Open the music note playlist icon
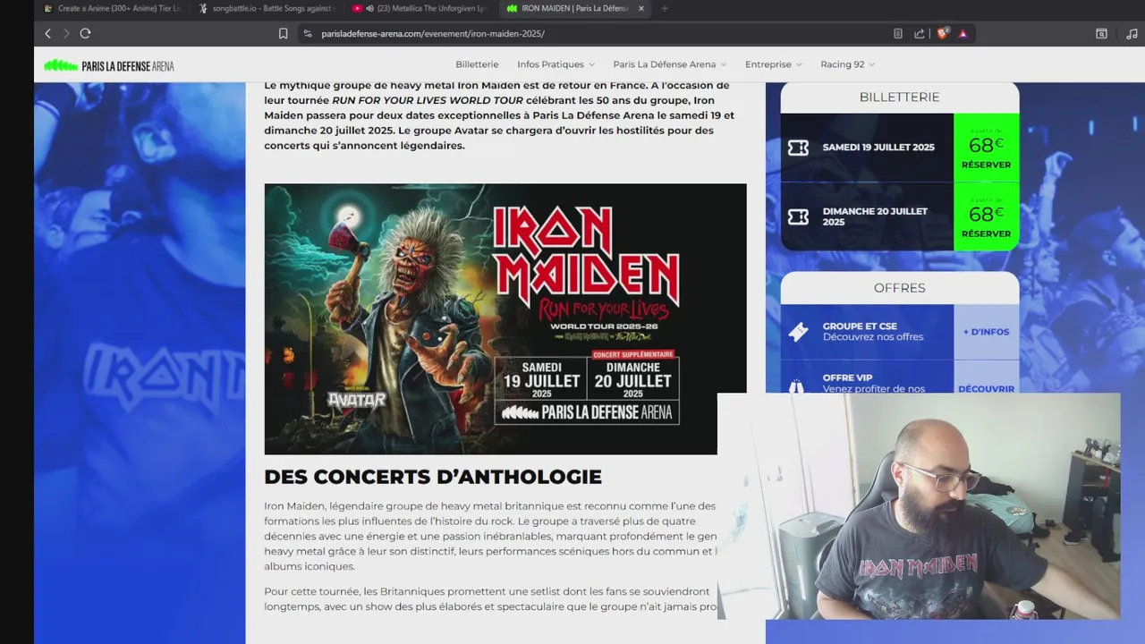 point(1131,33)
